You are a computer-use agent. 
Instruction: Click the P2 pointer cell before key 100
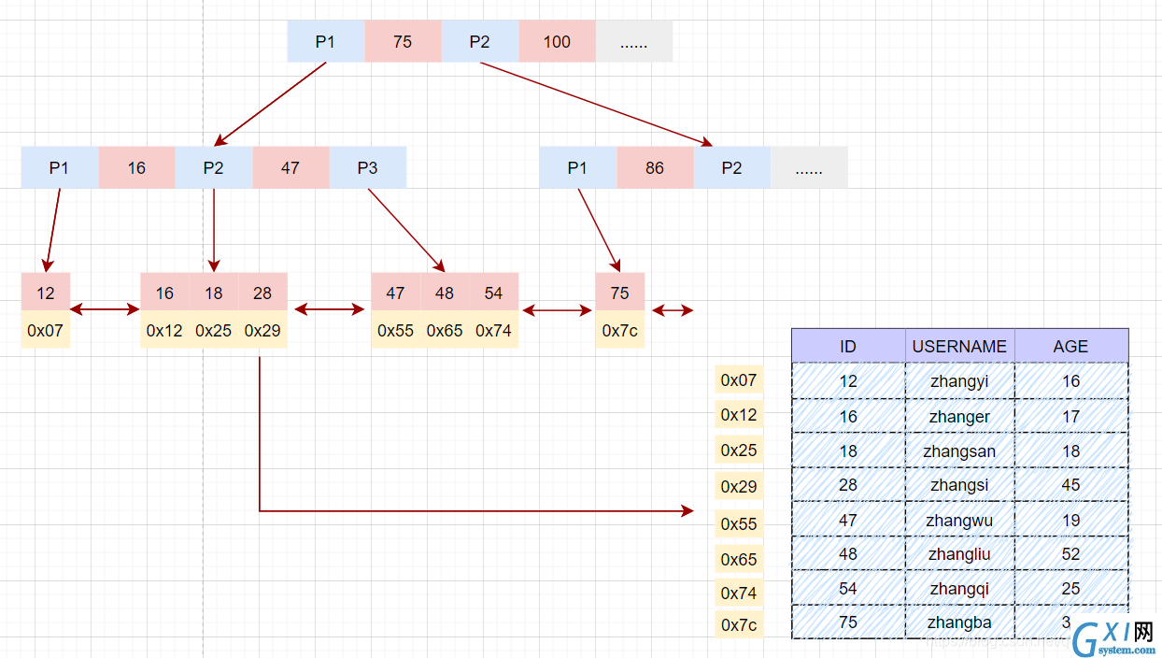[x=479, y=41]
